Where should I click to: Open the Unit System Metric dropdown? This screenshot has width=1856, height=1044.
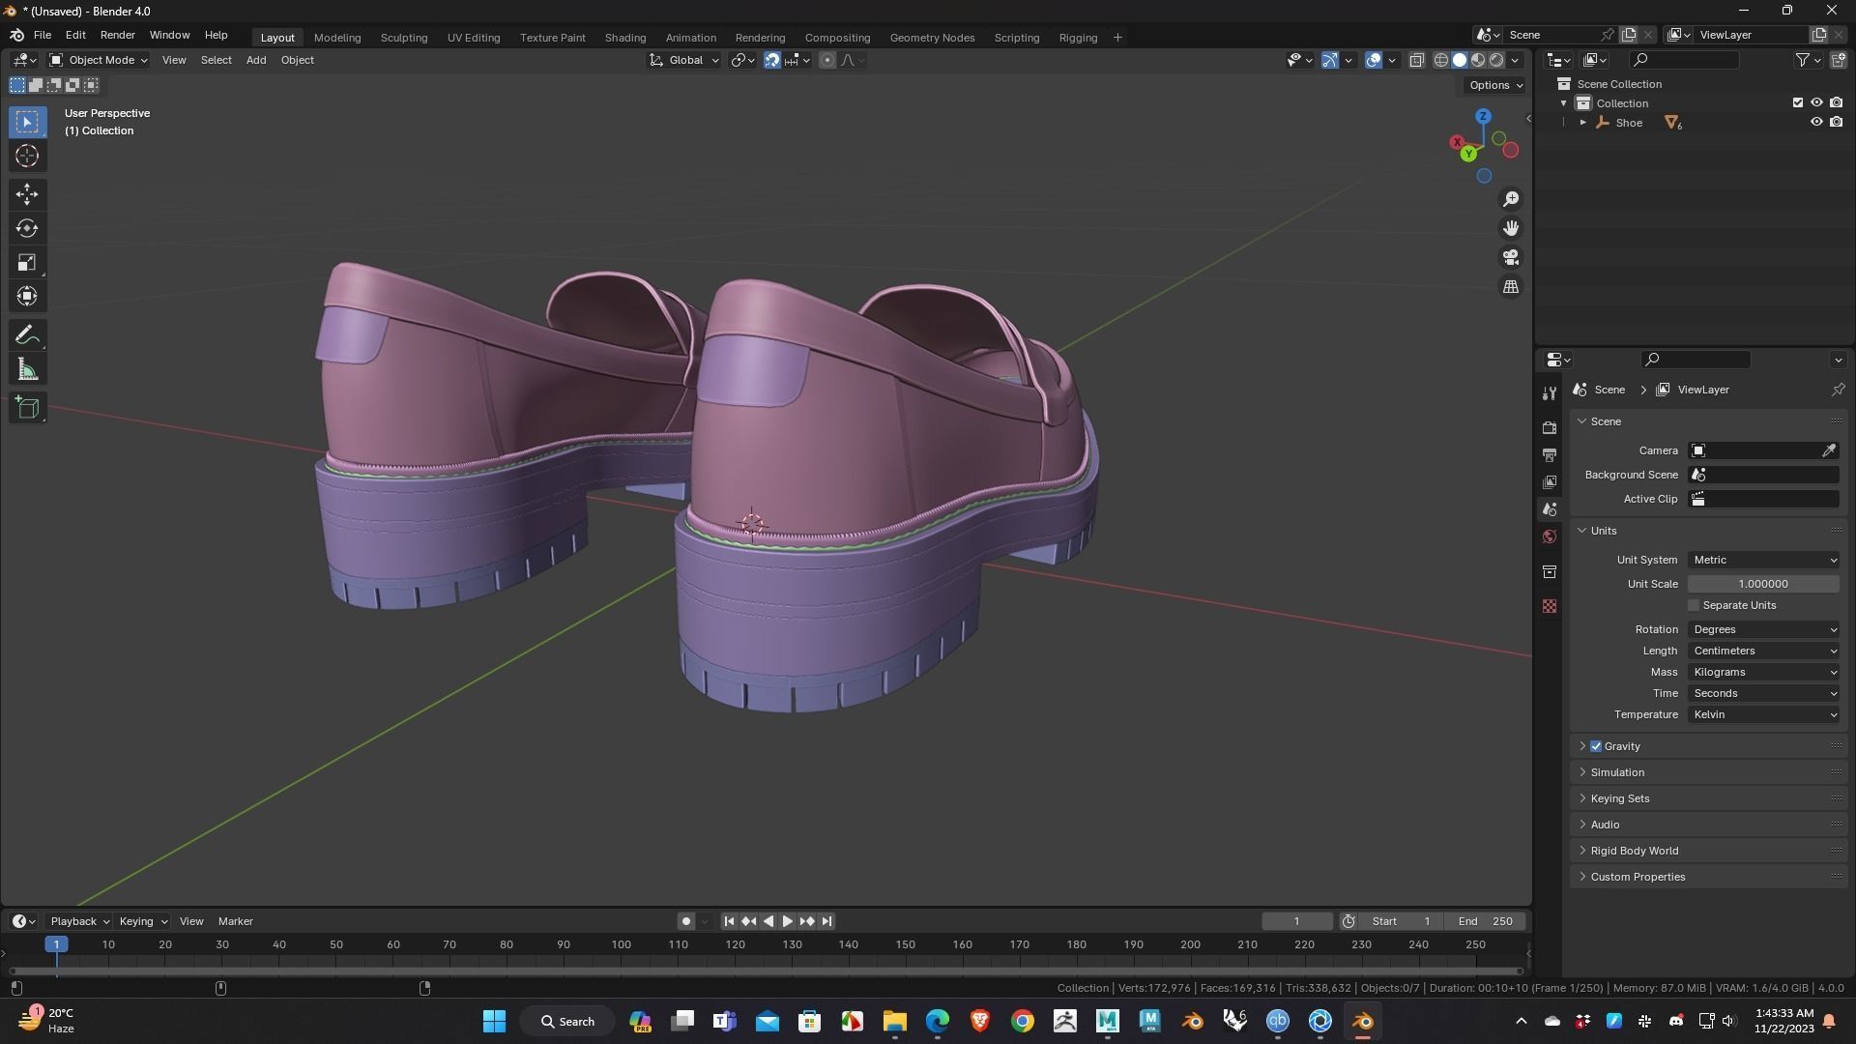click(x=1764, y=560)
